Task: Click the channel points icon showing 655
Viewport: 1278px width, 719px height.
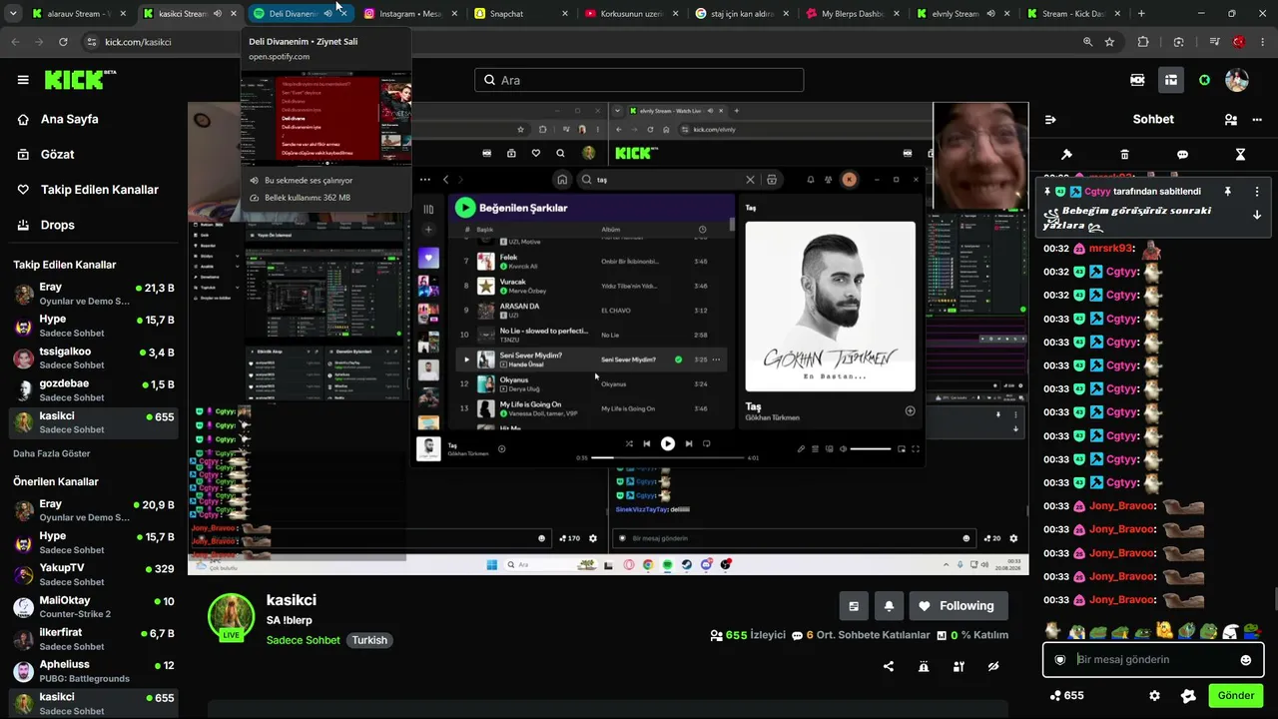Action: point(1067,696)
